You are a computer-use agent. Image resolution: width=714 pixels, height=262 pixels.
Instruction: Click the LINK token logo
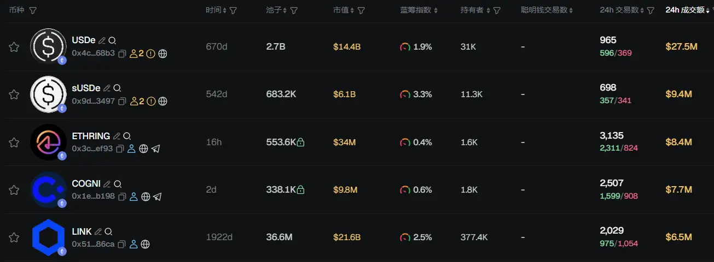48,237
